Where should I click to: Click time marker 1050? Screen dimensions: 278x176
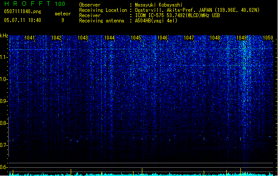268,38
